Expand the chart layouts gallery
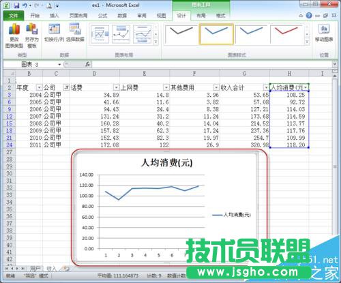This screenshot has width=341, height=283. [x=155, y=42]
